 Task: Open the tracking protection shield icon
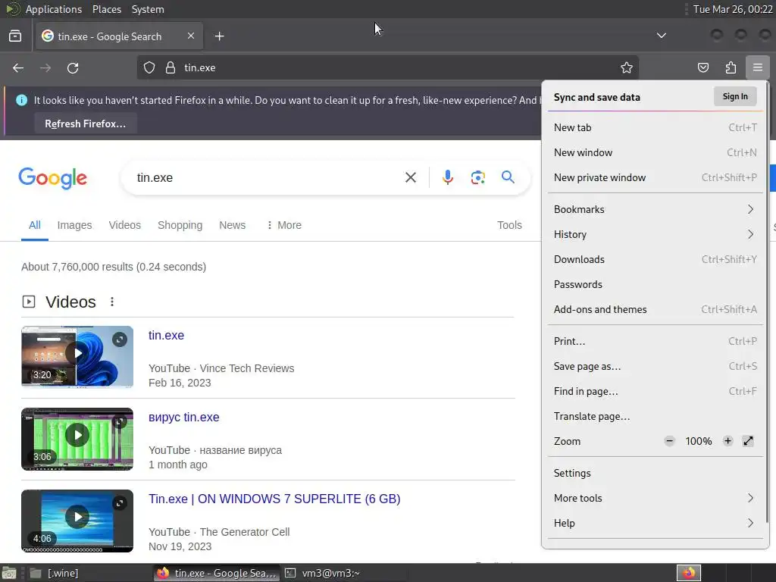click(x=149, y=67)
